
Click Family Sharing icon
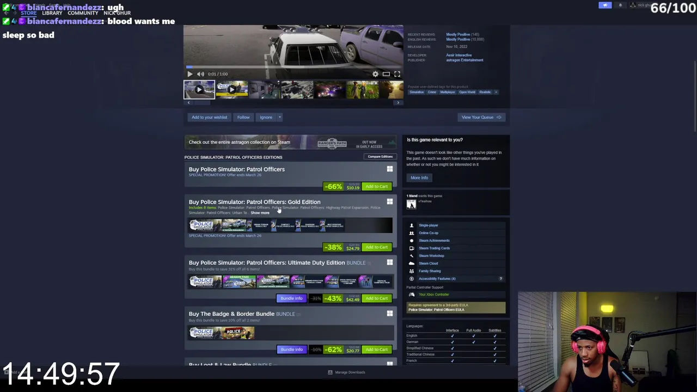click(412, 271)
